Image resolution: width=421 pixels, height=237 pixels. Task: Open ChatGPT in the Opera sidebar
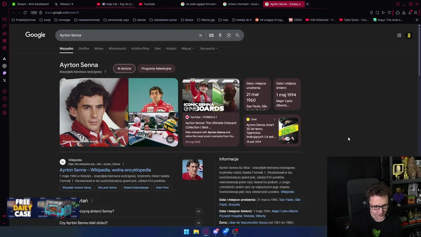coord(4,66)
